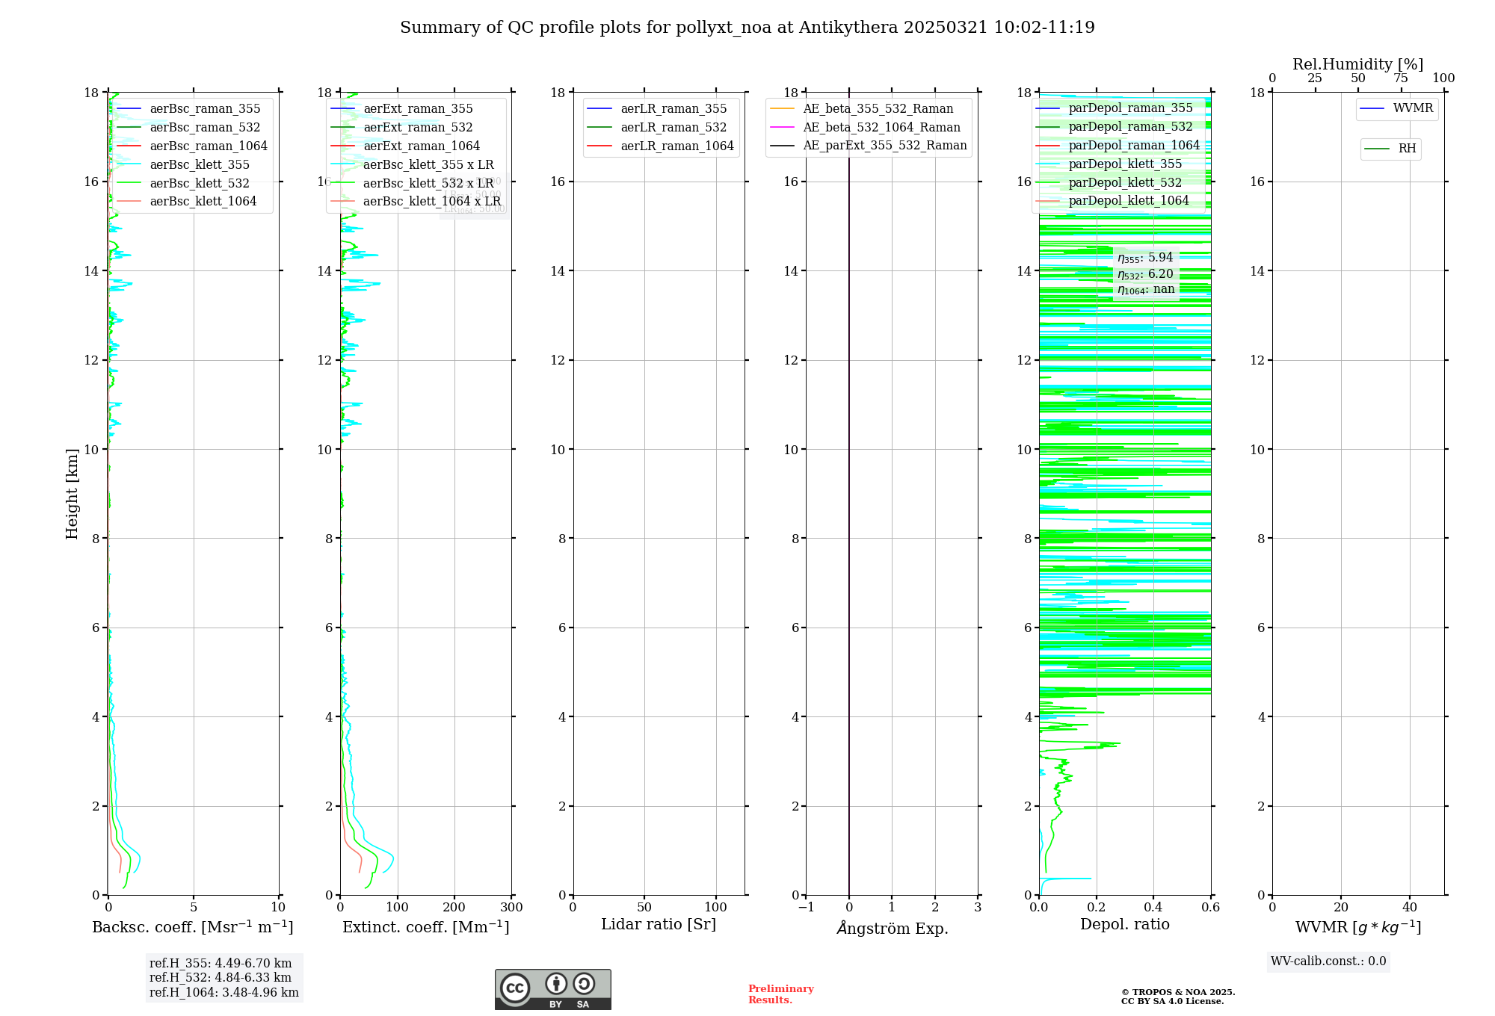1495x1016 pixels.
Task: Click the aerBsc_klett_1064 x LR legend entry
Action: point(416,202)
